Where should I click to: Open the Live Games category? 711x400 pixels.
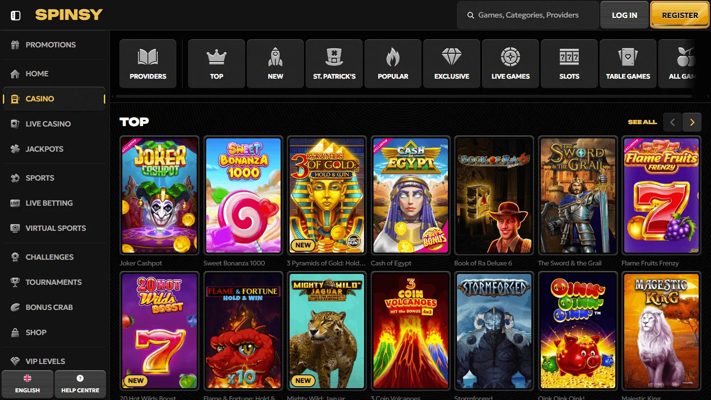510,64
